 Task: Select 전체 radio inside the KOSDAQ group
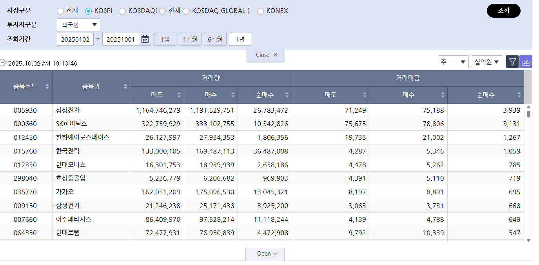[162, 11]
